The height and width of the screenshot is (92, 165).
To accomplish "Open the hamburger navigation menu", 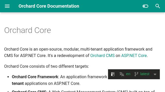I will (7, 6).
